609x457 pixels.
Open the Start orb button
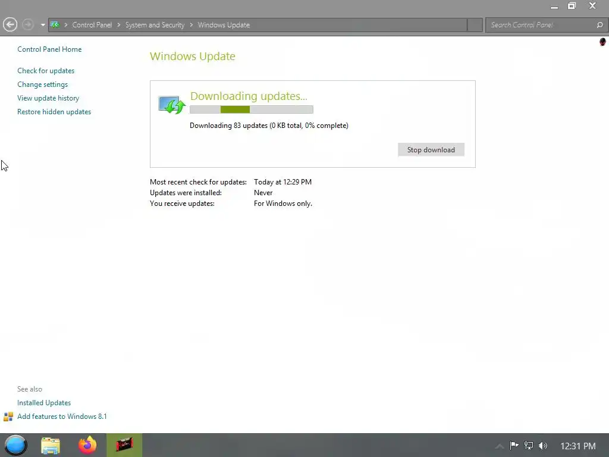[15, 445]
